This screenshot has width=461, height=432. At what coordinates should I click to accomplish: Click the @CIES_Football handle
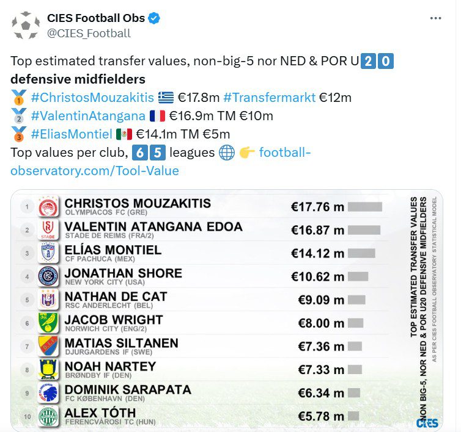click(x=89, y=34)
